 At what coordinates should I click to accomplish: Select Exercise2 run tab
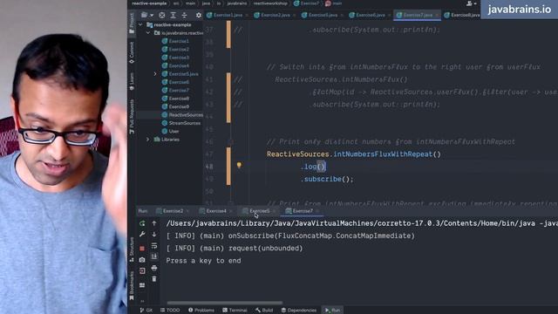[x=173, y=211]
